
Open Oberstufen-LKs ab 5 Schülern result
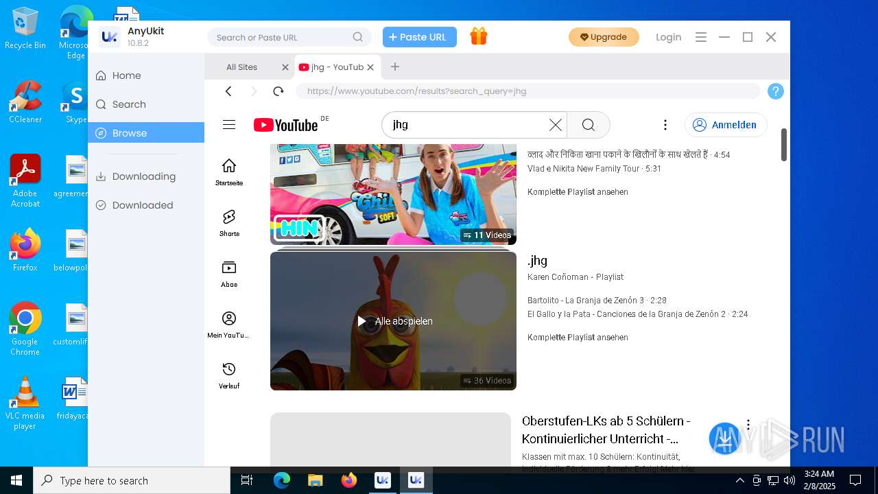pyautogui.click(x=606, y=430)
